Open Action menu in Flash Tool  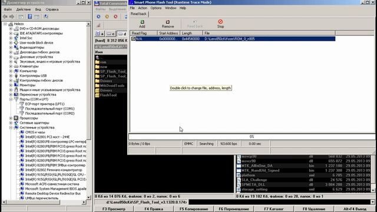pos(143,8)
